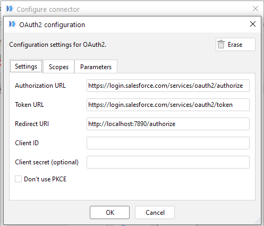
Task: Dismiss the dialog with Cancel
Action: [155, 212]
